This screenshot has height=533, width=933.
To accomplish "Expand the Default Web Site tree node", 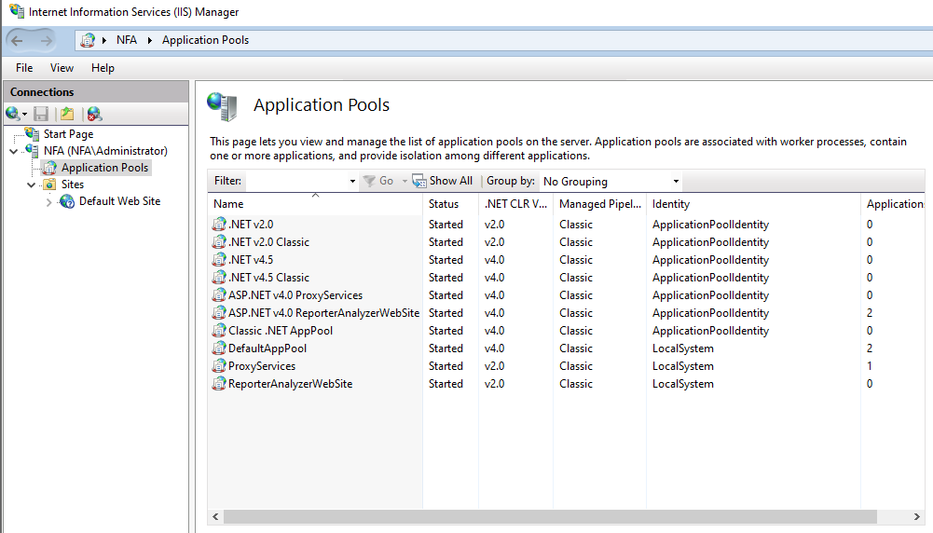I will (x=49, y=202).
